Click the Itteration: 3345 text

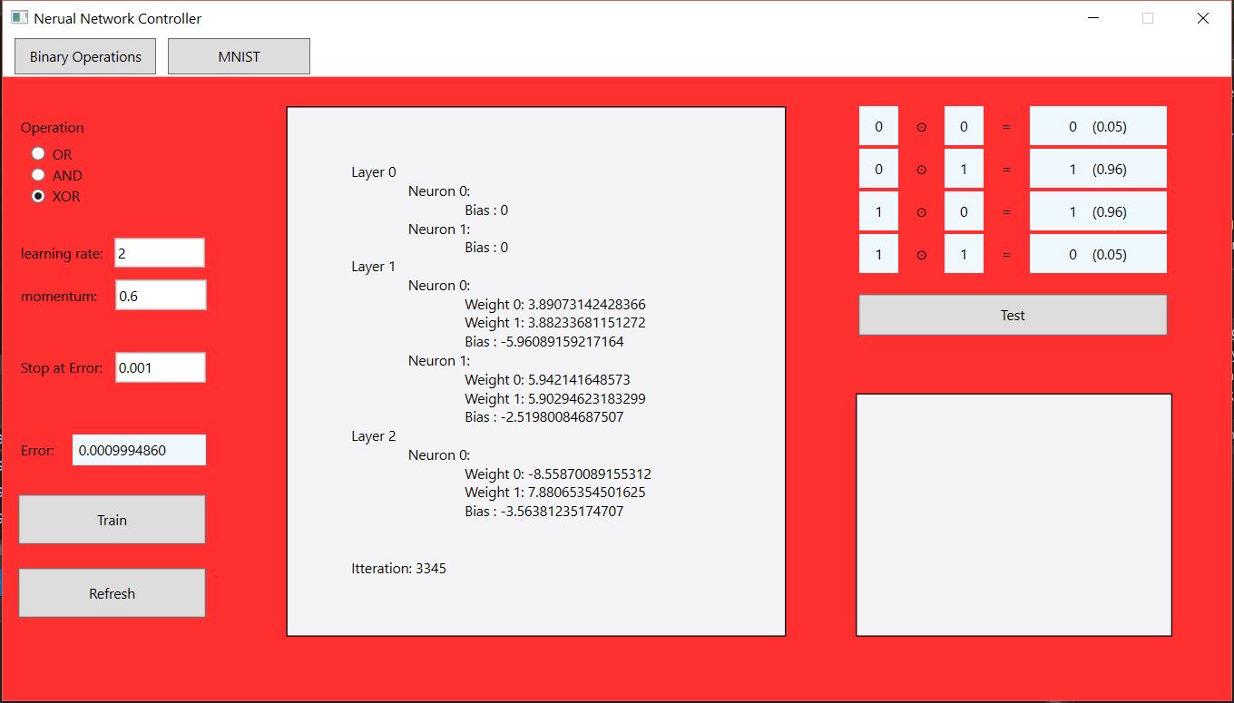coord(398,569)
